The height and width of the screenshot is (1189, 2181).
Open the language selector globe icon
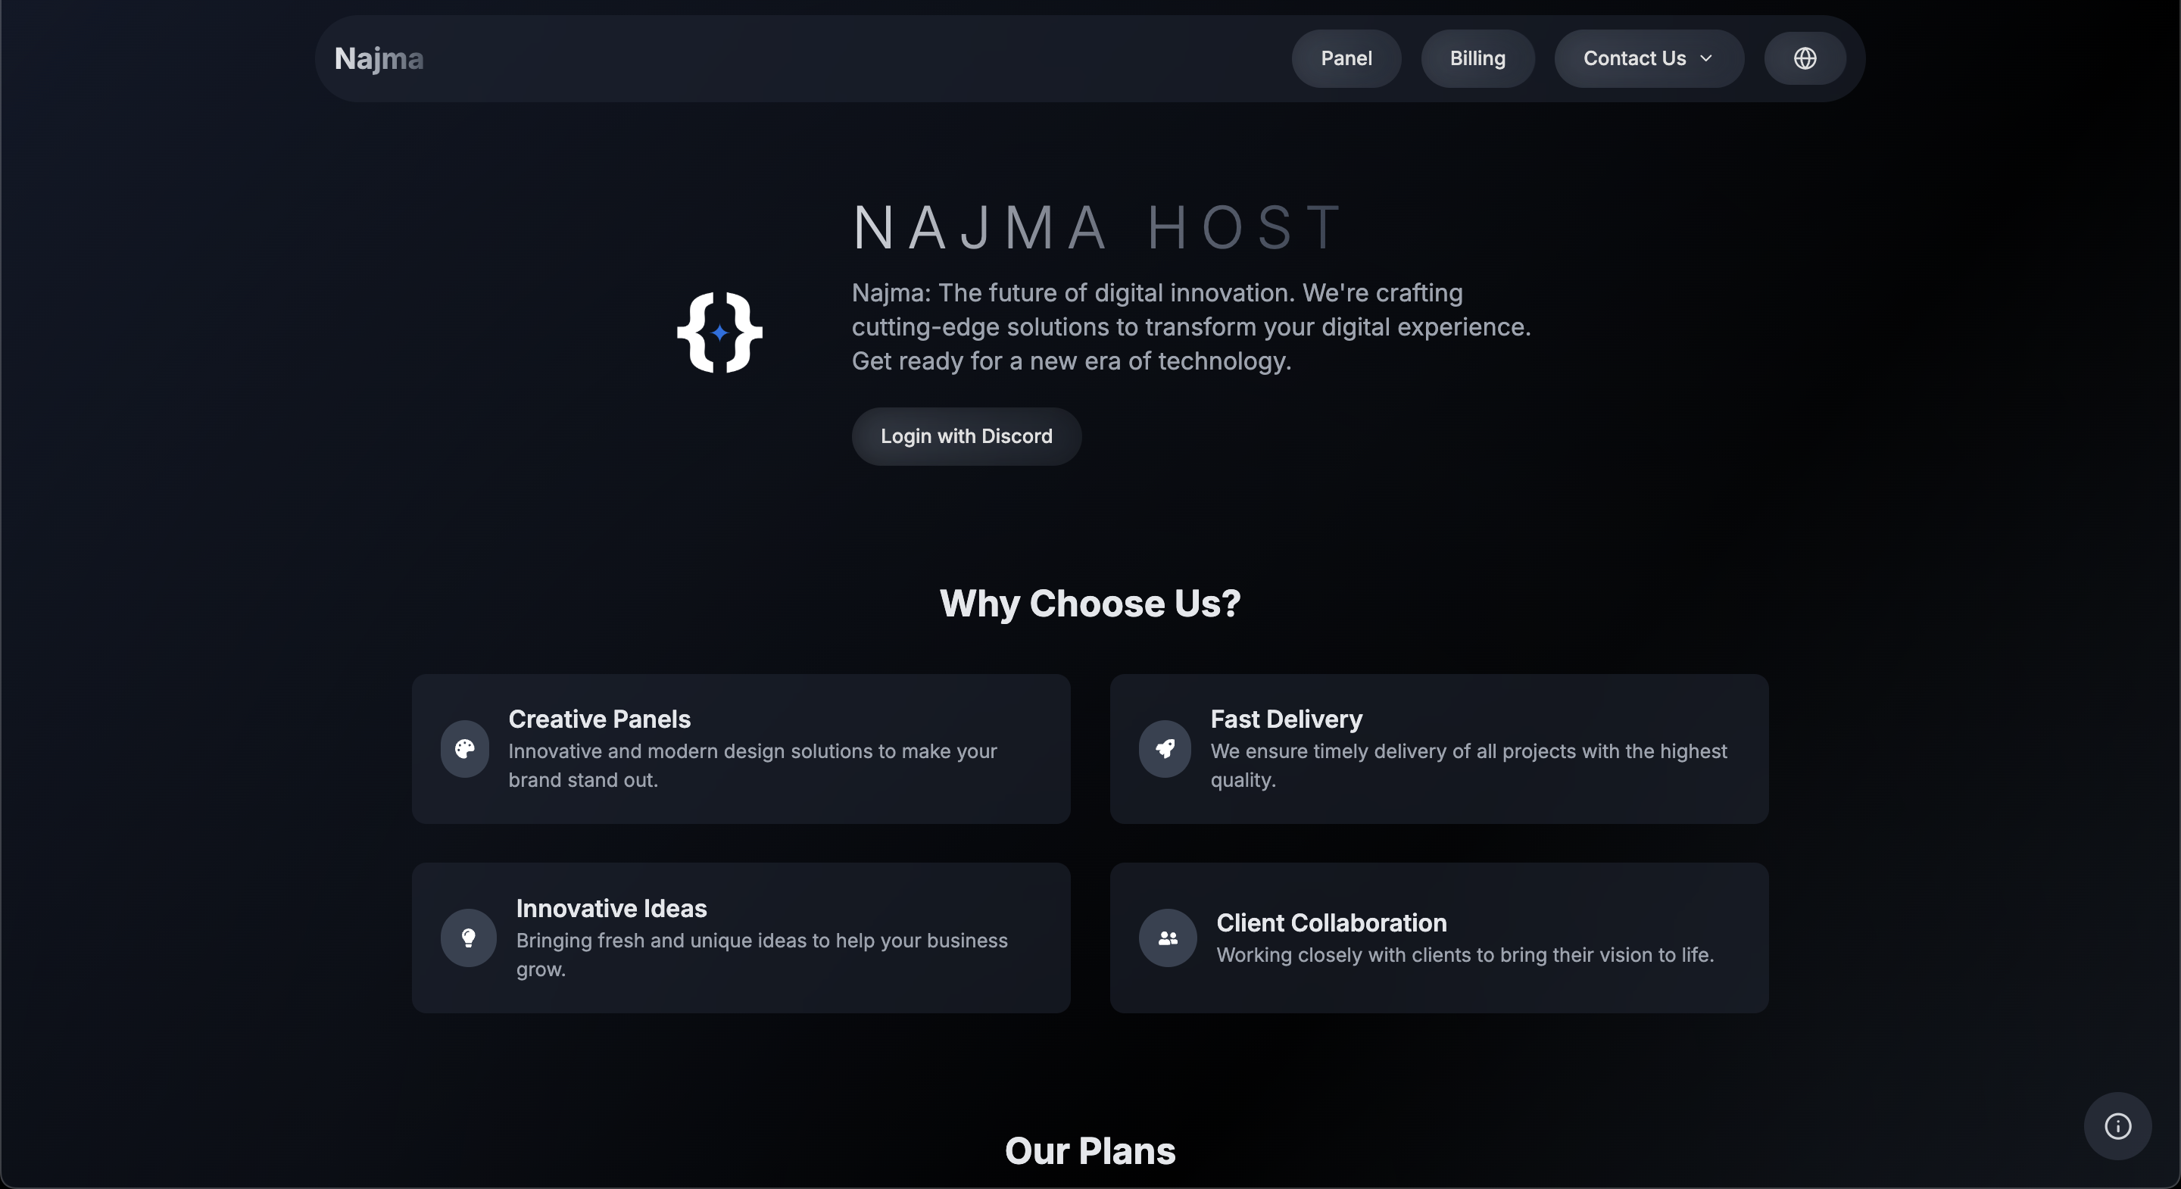point(1805,58)
